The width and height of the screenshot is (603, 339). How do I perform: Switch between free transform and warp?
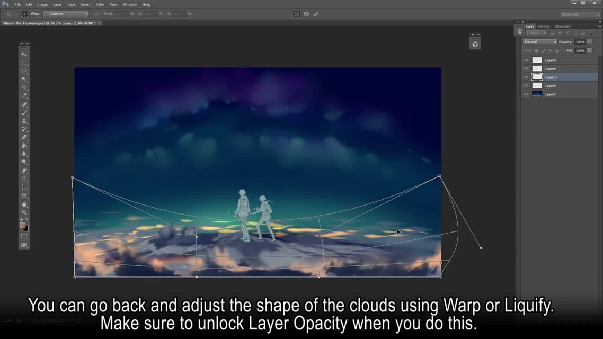(297, 14)
